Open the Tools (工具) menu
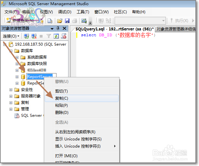 point(83,12)
